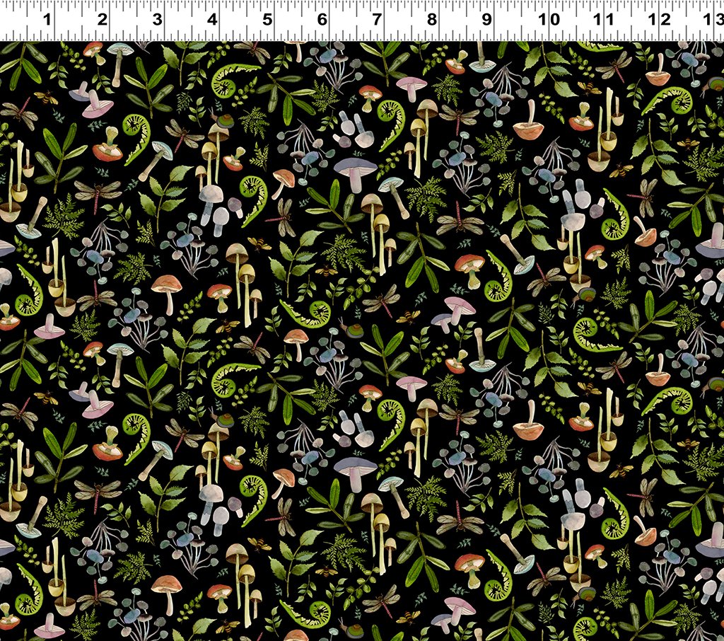The height and width of the screenshot is (641, 724).
Task: Click the pink-capped mushroom just below ruler mark 7
Action: (411, 86)
